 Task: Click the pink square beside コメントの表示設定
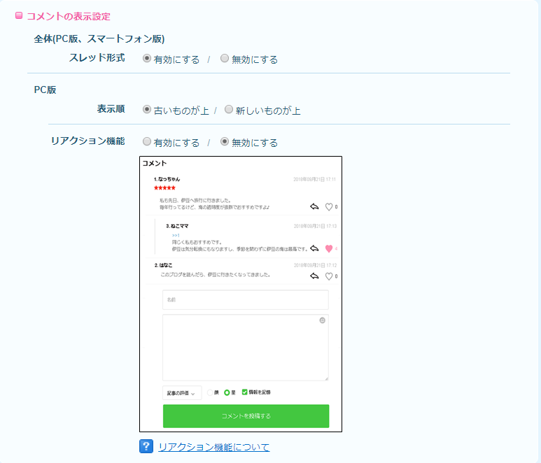pyautogui.click(x=19, y=15)
